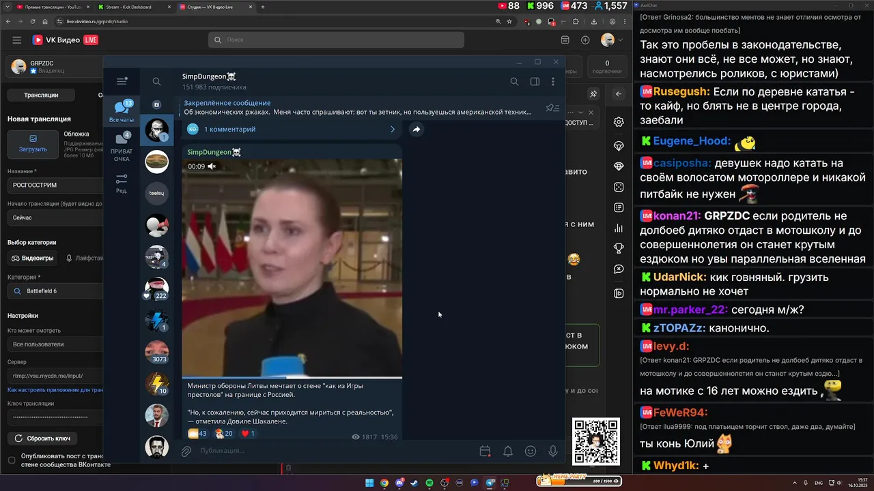Open SimpDungeon channel more options menu
Image resolution: width=874 pixels, height=491 pixels.
[x=553, y=82]
